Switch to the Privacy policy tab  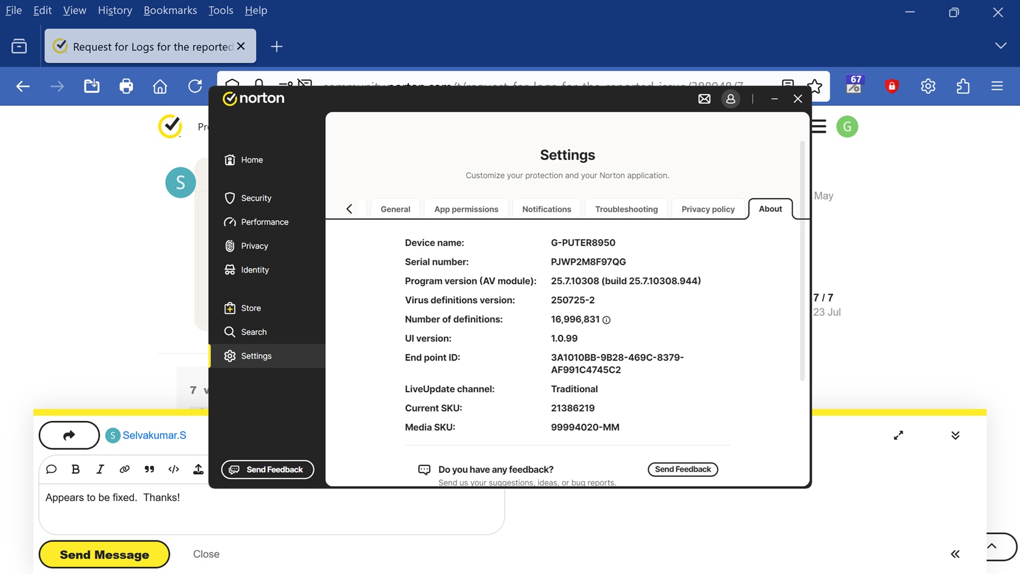[x=708, y=209]
